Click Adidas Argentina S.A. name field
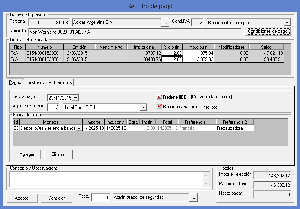The image size is (300, 209). coord(117,23)
